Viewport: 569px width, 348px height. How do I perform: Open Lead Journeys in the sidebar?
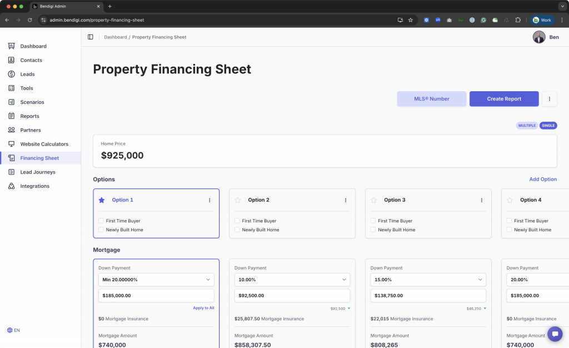click(38, 172)
